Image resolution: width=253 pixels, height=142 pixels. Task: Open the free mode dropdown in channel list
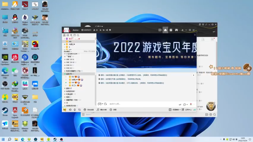(68, 51)
